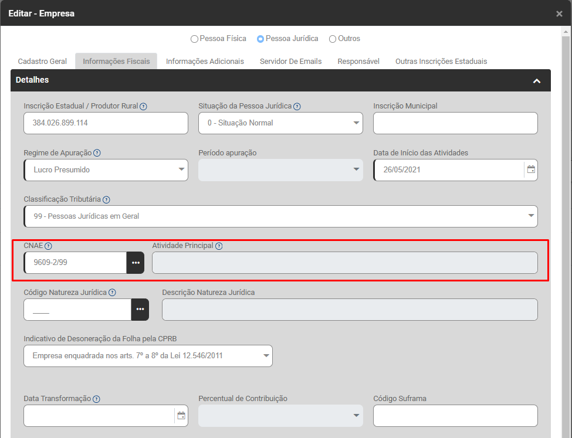Close the Editar - Empresa dialog
This screenshot has height=438, width=572.
pyautogui.click(x=559, y=13)
